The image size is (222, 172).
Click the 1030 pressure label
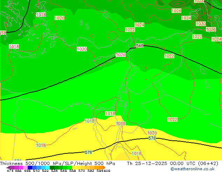tap(201, 24)
